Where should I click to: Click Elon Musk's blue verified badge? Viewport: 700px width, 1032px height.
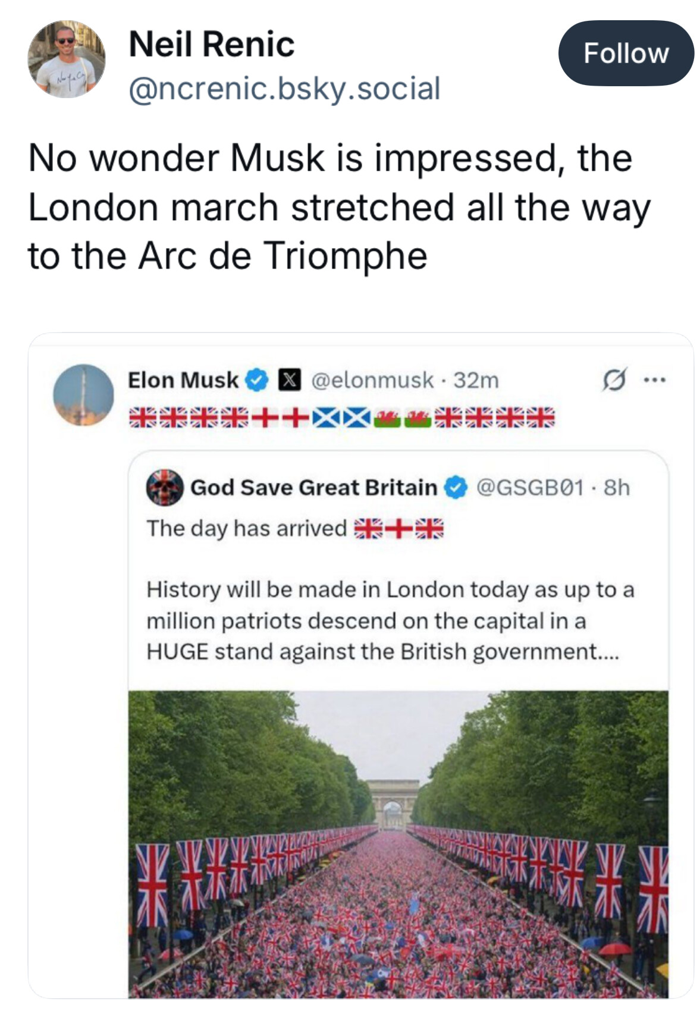click(x=258, y=380)
